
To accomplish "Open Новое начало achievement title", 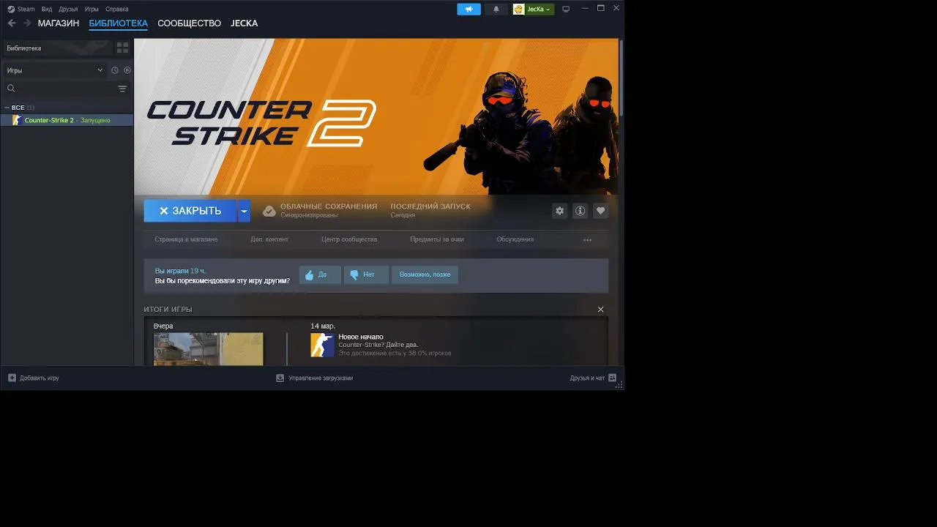I will click(361, 337).
